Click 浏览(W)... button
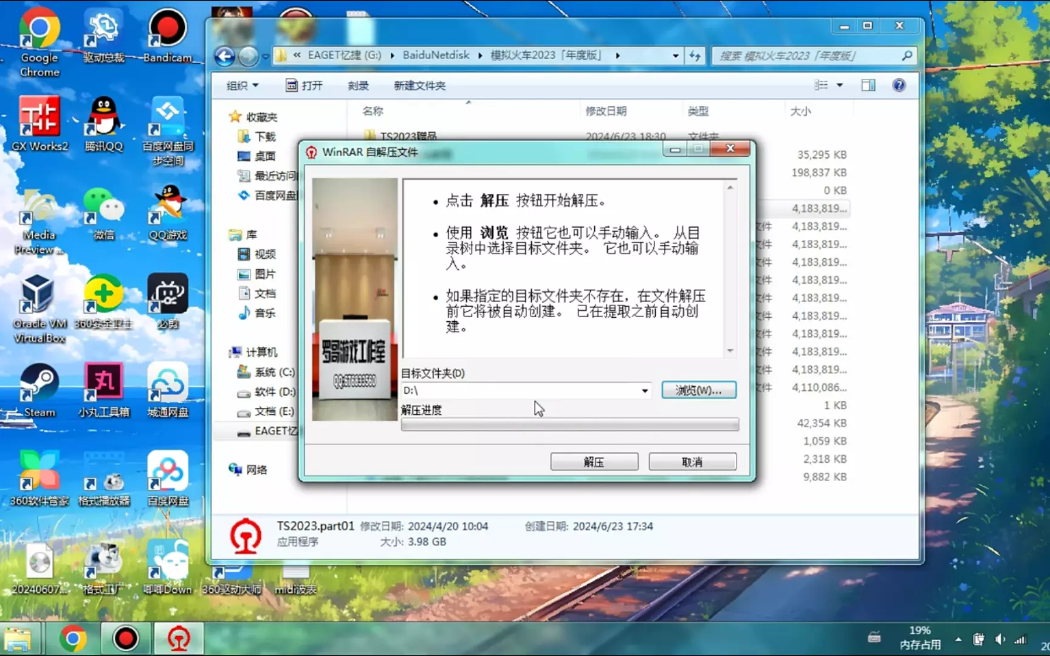The height and width of the screenshot is (656, 1050). tap(699, 390)
